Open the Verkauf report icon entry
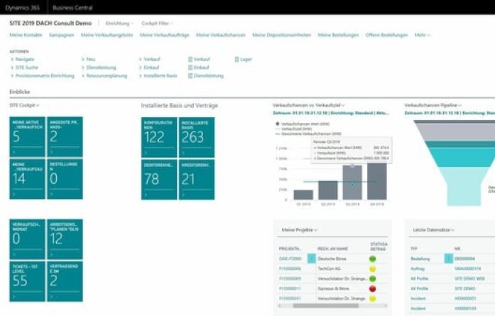 pyautogui.click(x=199, y=60)
